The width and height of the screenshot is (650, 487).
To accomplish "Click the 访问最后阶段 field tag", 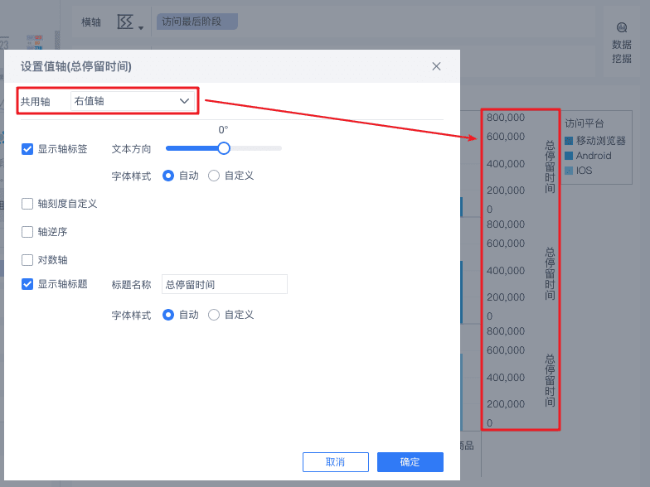I will coord(197,22).
